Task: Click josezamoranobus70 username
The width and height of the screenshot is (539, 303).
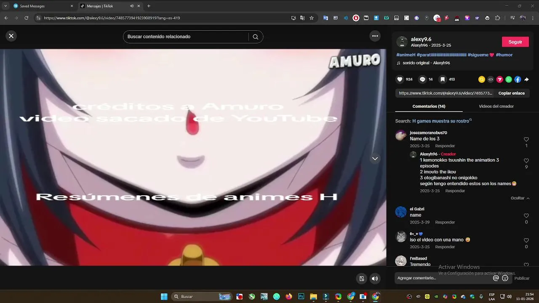Action: click(x=428, y=133)
